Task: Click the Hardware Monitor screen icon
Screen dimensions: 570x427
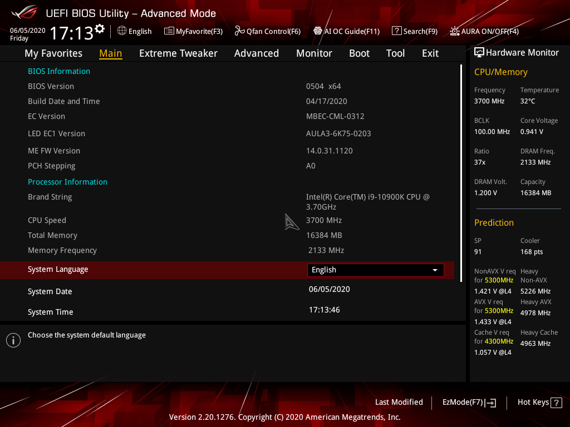Action: [479, 53]
